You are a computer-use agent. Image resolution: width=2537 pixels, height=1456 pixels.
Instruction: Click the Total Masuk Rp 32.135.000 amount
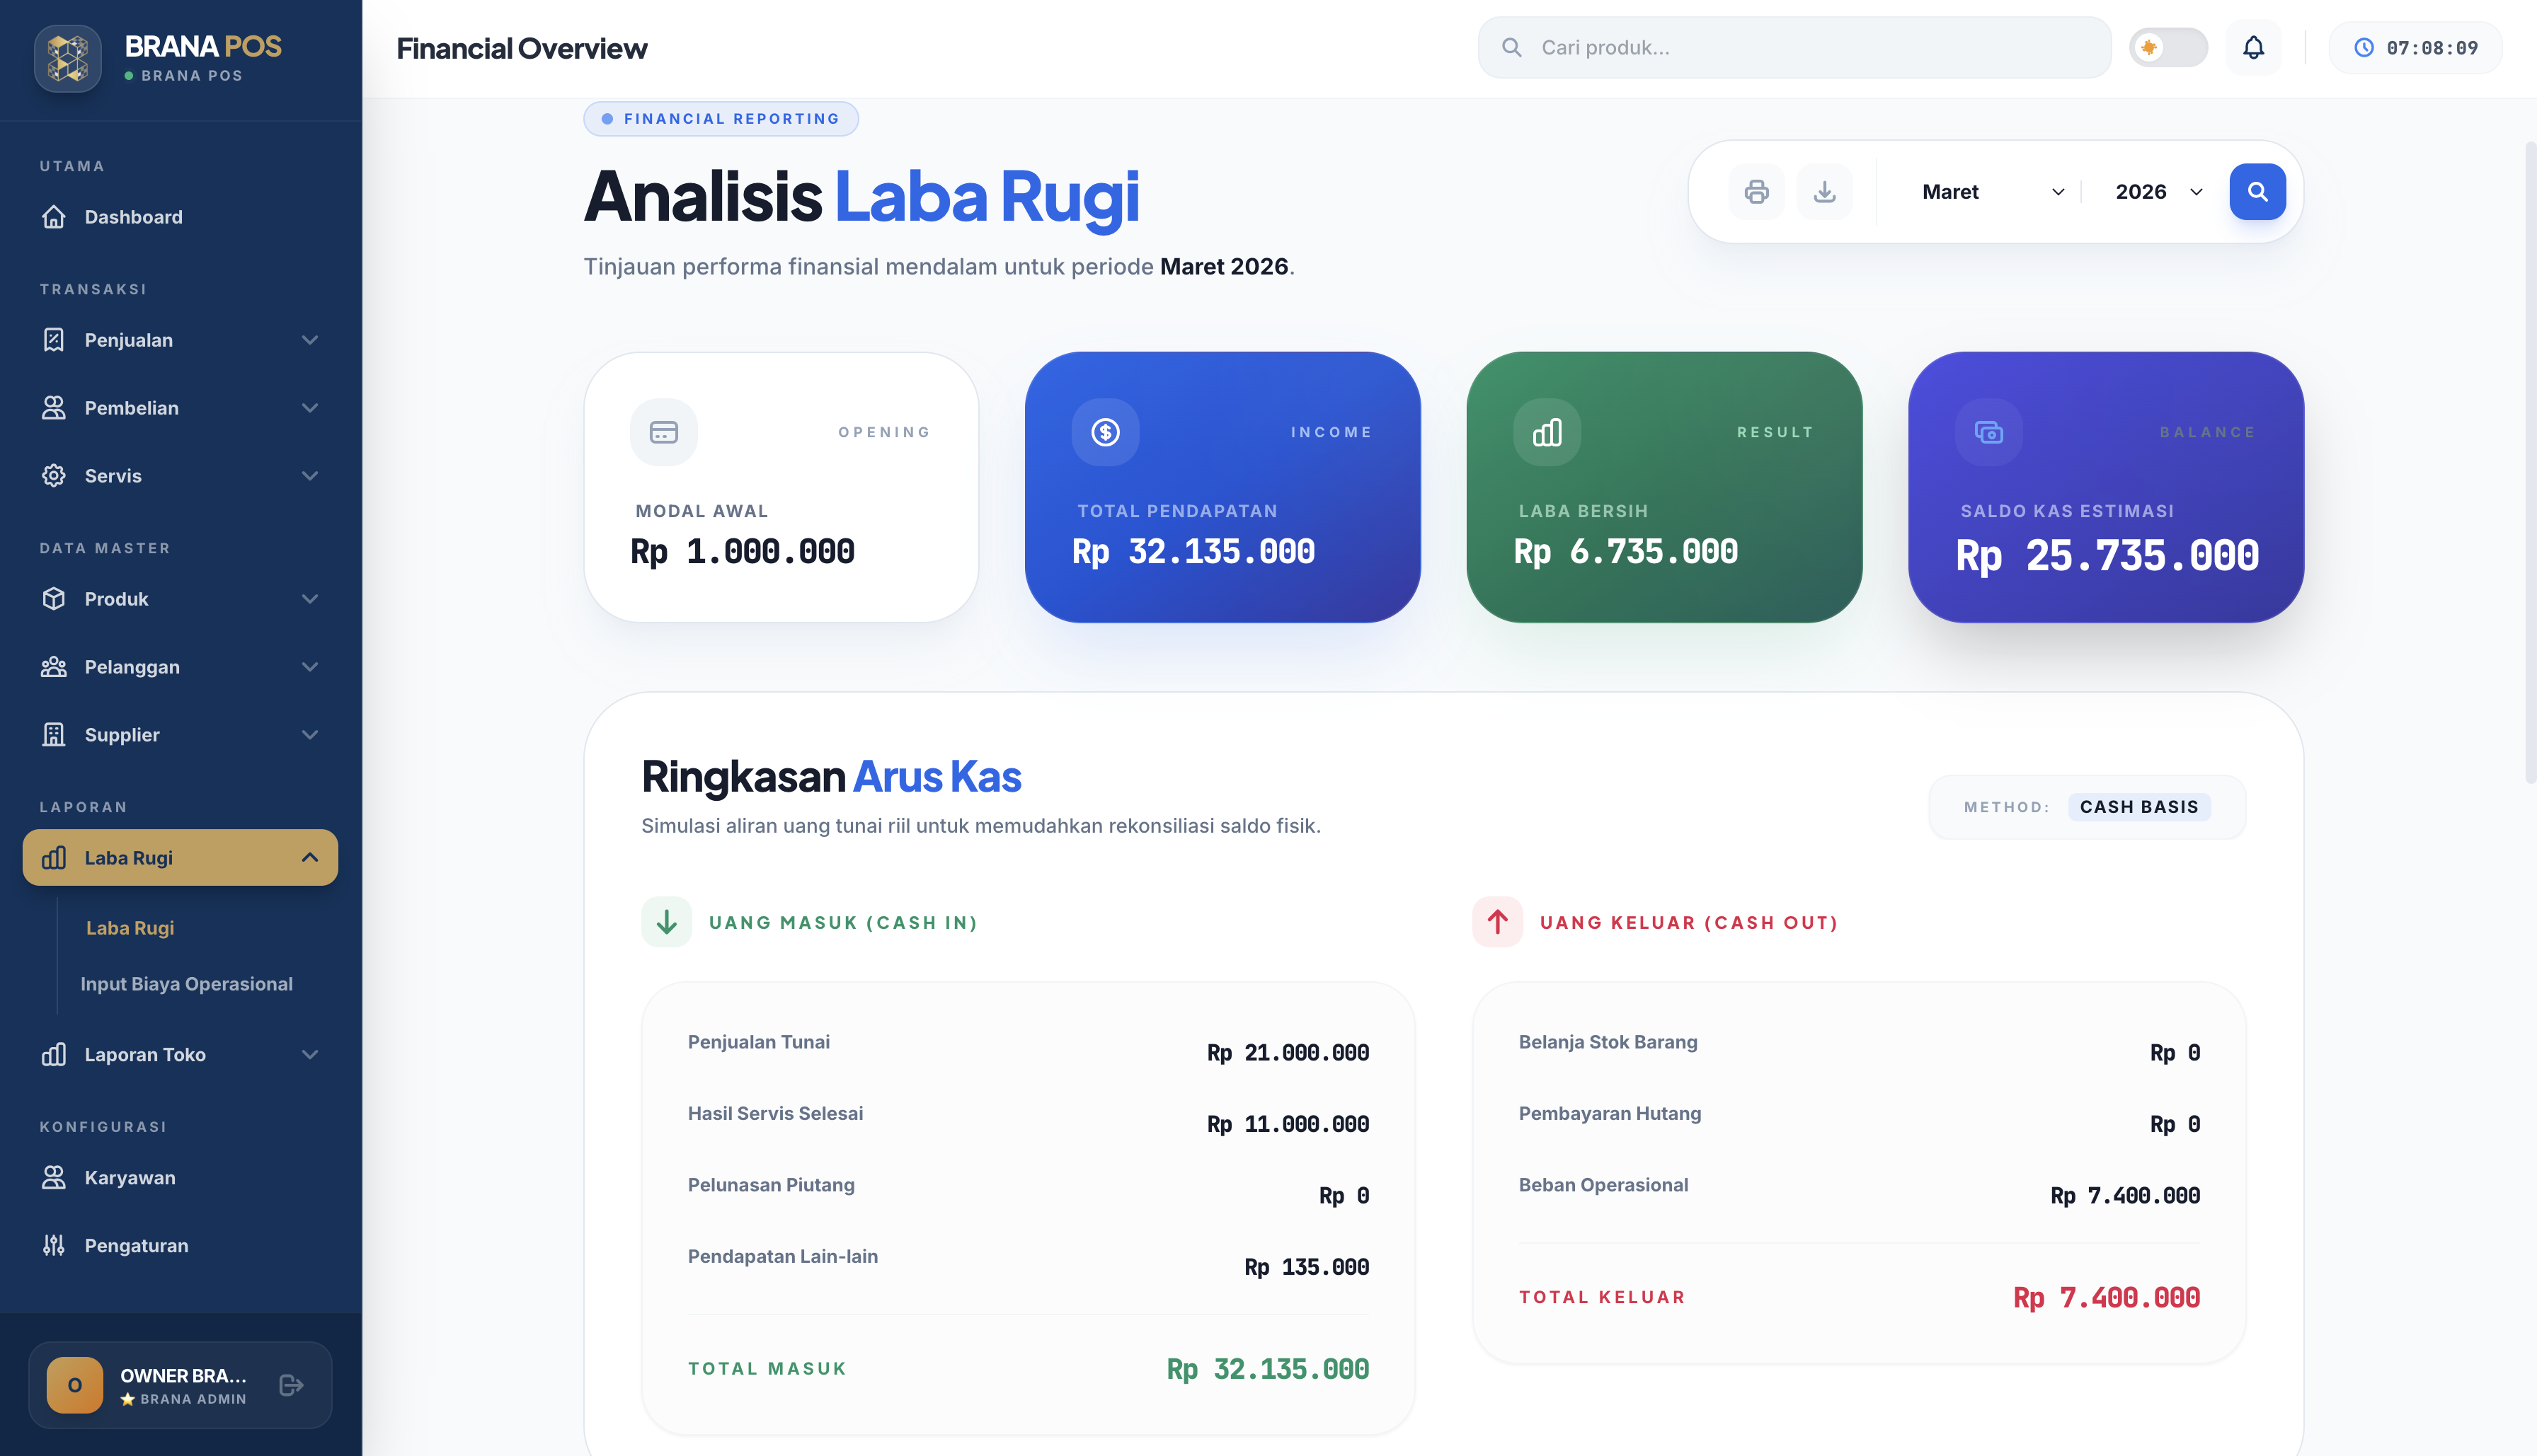(1268, 1369)
